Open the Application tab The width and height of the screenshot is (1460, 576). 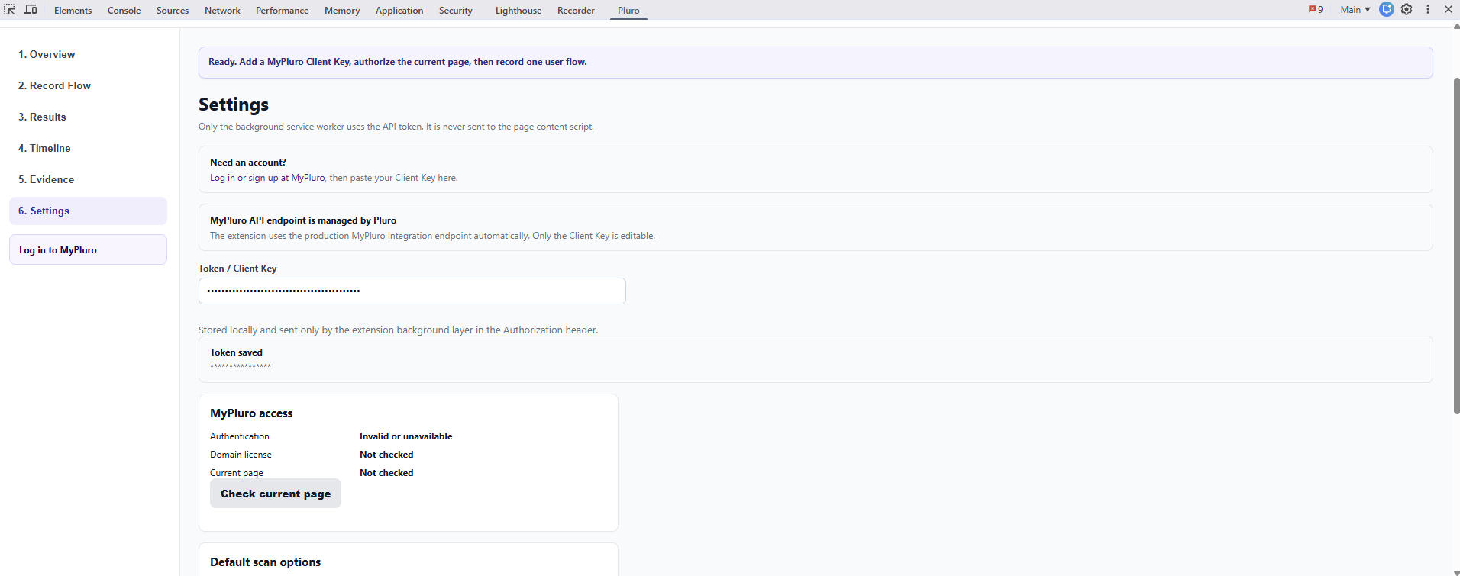399,11
